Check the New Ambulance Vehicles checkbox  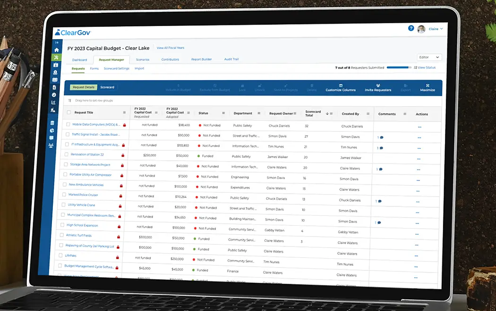pos(65,185)
